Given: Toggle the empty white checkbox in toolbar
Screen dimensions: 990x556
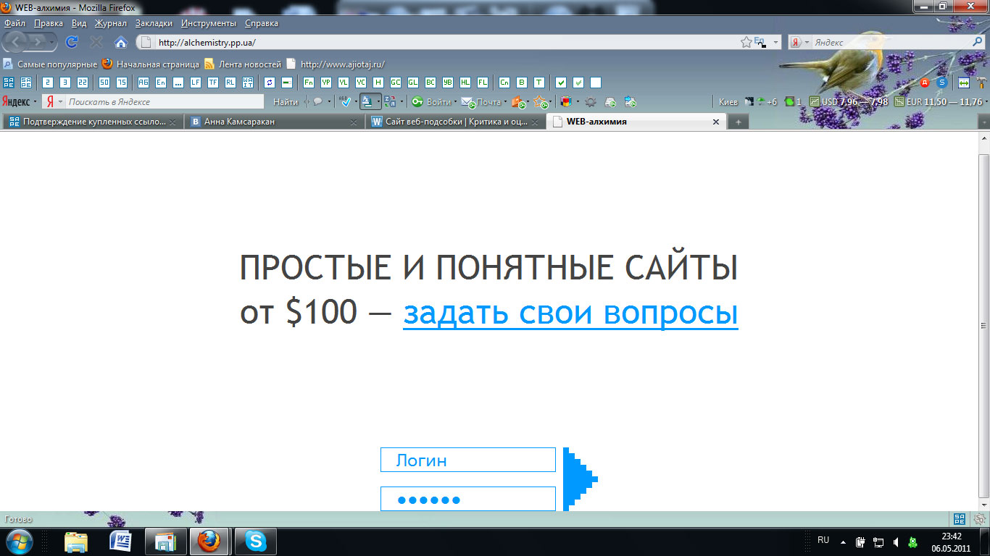Looking at the screenshot, I should tap(595, 83).
